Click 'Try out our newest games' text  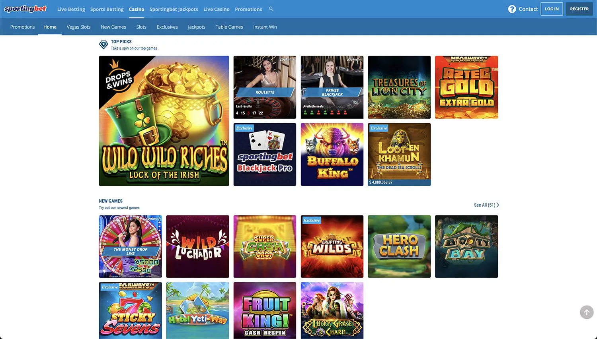[119, 208]
